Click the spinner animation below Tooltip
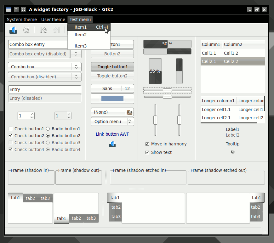Viewport: 274px width, 243px height. (232, 152)
